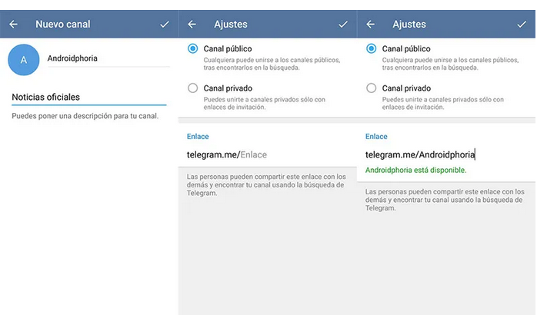Tap back arrow on right Ajustes screen

click(371, 25)
